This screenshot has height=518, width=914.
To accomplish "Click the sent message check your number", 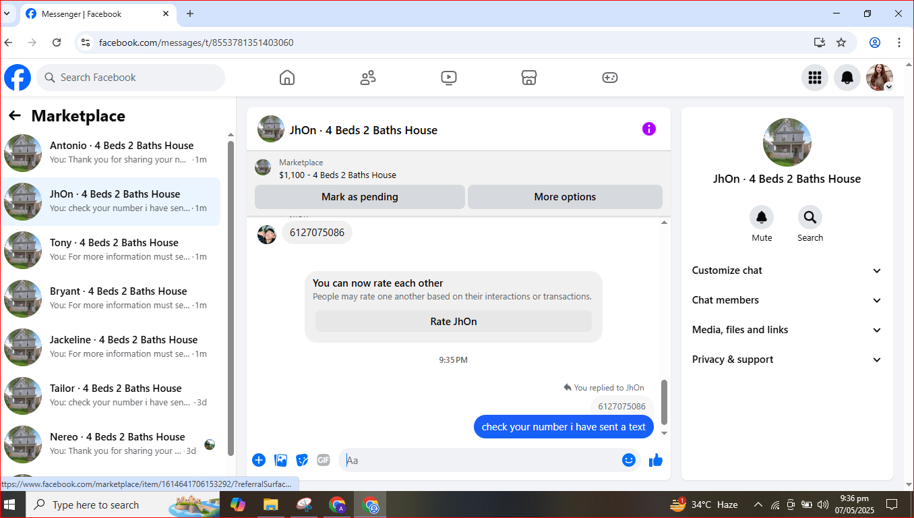I will (x=563, y=427).
